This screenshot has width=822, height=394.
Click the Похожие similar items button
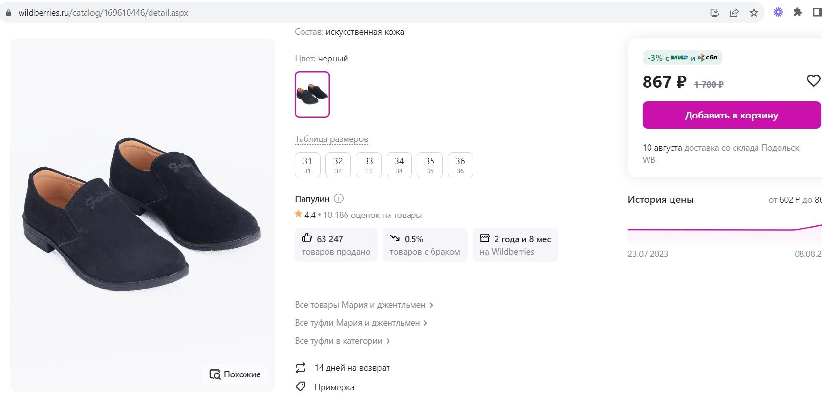[235, 374]
